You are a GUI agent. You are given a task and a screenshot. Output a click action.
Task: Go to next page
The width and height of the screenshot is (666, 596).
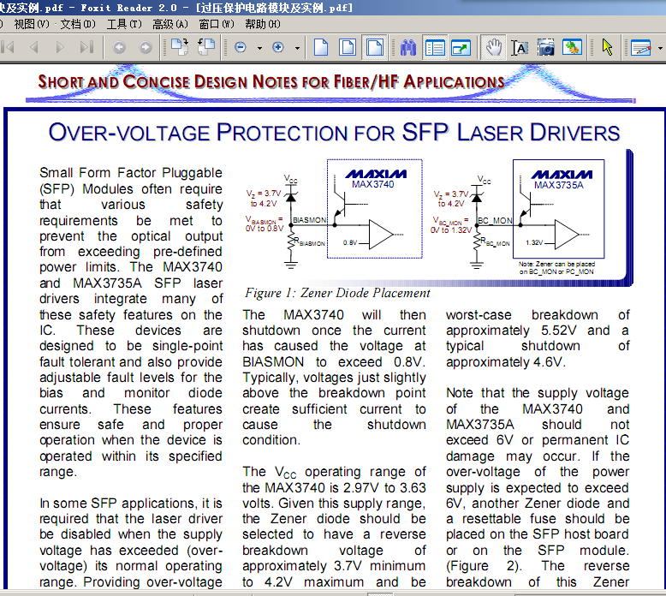[60, 47]
